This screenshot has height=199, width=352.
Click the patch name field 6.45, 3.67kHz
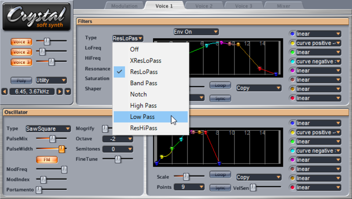pyautogui.click(x=32, y=92)
